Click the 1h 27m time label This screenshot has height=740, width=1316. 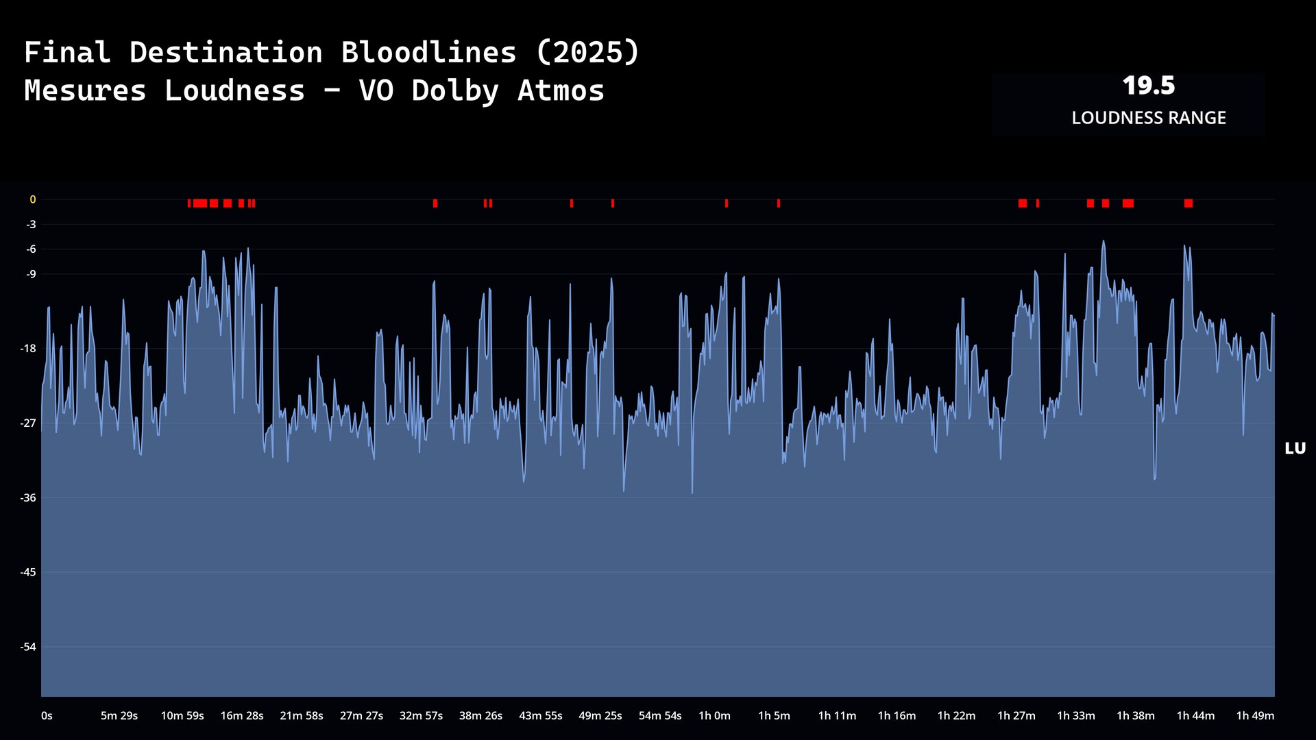[x=1016, y=715]
